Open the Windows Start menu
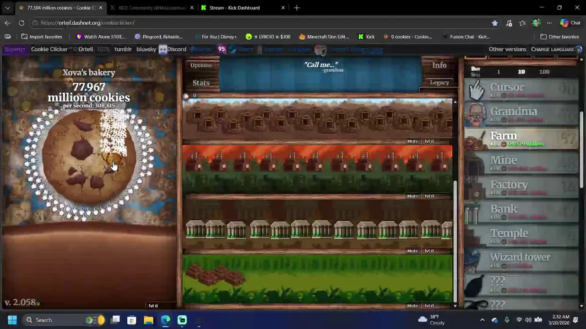Screen dimensions: 586x329 click(12, 320)
